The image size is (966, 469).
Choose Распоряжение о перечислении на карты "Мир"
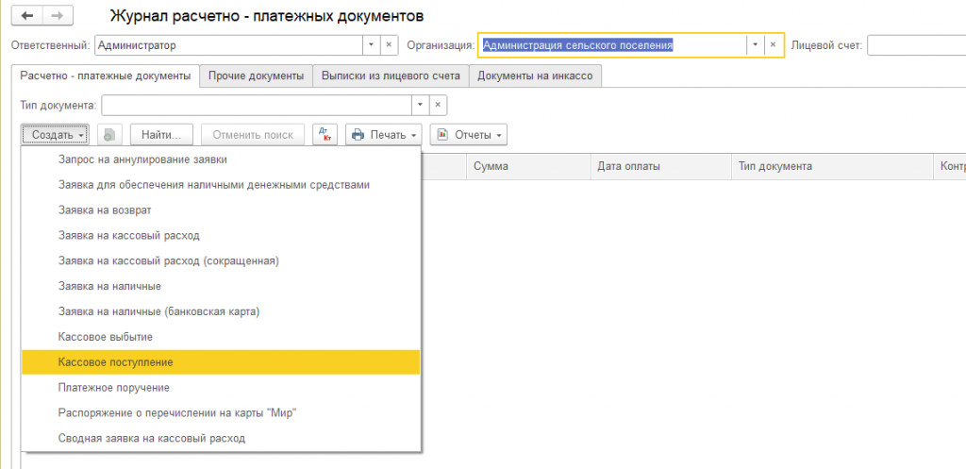[221, 413]
